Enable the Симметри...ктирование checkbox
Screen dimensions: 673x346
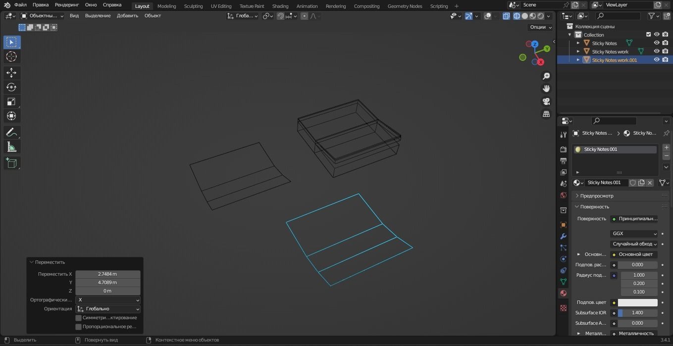click(78, 317)
